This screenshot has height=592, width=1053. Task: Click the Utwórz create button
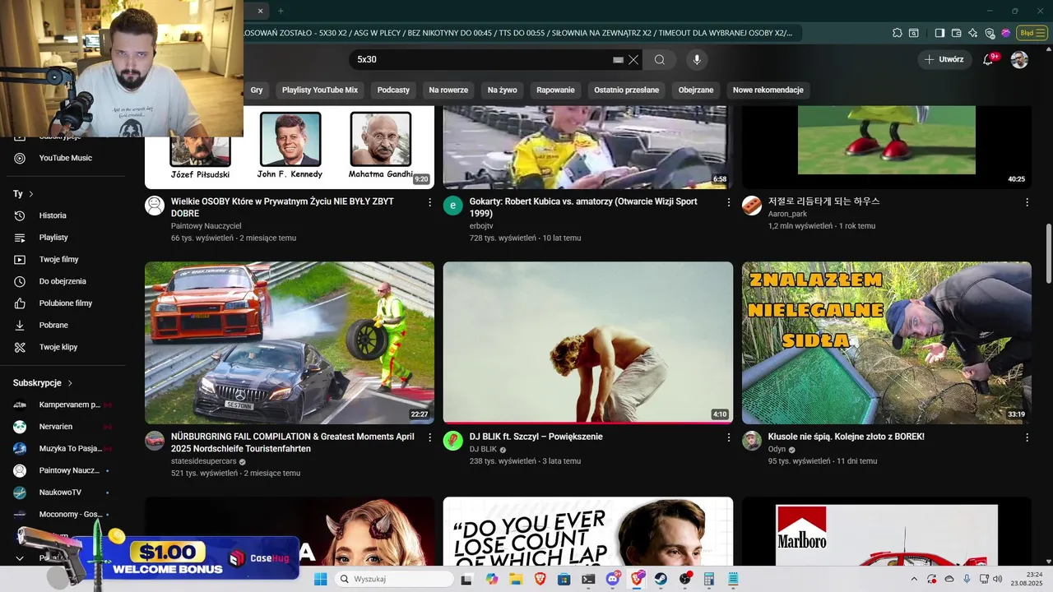(x=944, y=59)
